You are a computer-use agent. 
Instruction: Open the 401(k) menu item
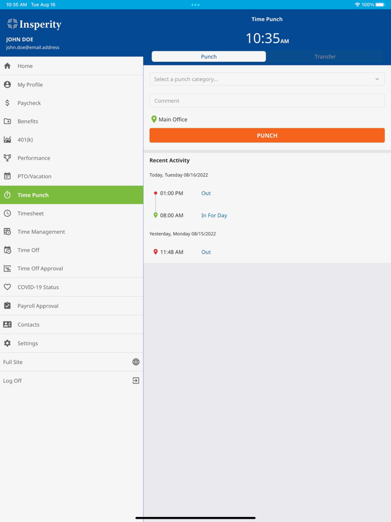[x=71, y=140]
